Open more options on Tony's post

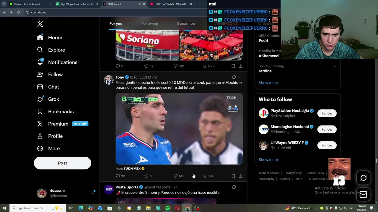(x=241, y=77)
